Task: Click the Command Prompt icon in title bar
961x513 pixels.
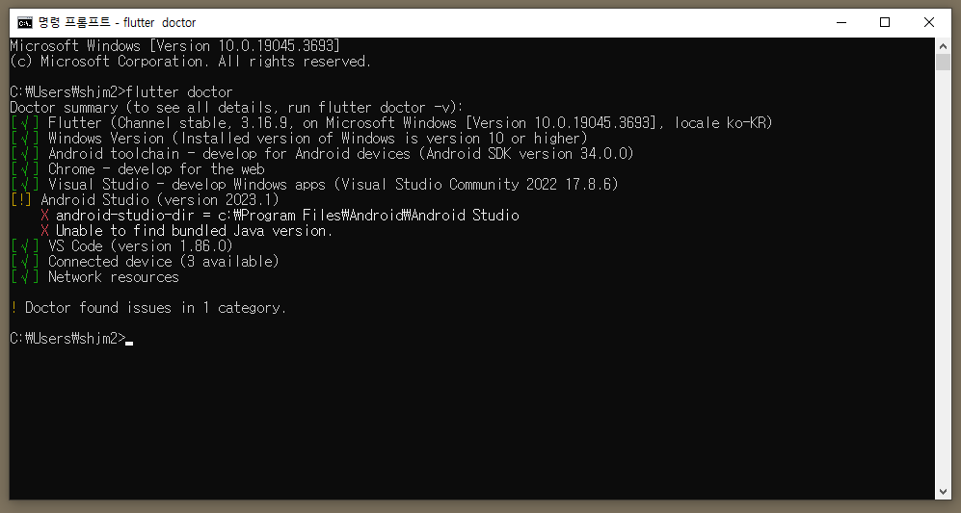Action: click(24, 23)
